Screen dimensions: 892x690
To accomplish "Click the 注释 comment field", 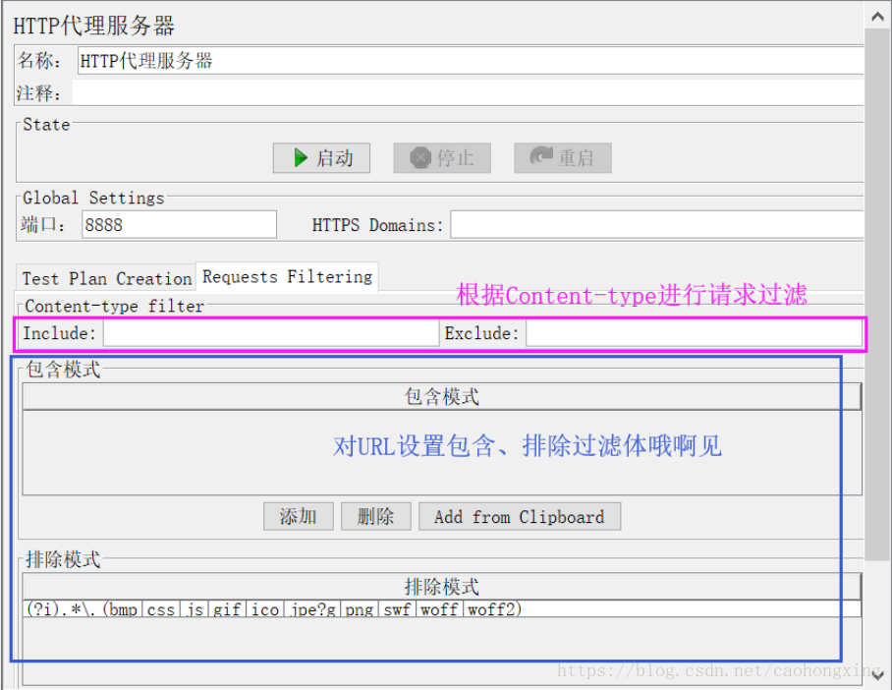I will pos(468,92).
